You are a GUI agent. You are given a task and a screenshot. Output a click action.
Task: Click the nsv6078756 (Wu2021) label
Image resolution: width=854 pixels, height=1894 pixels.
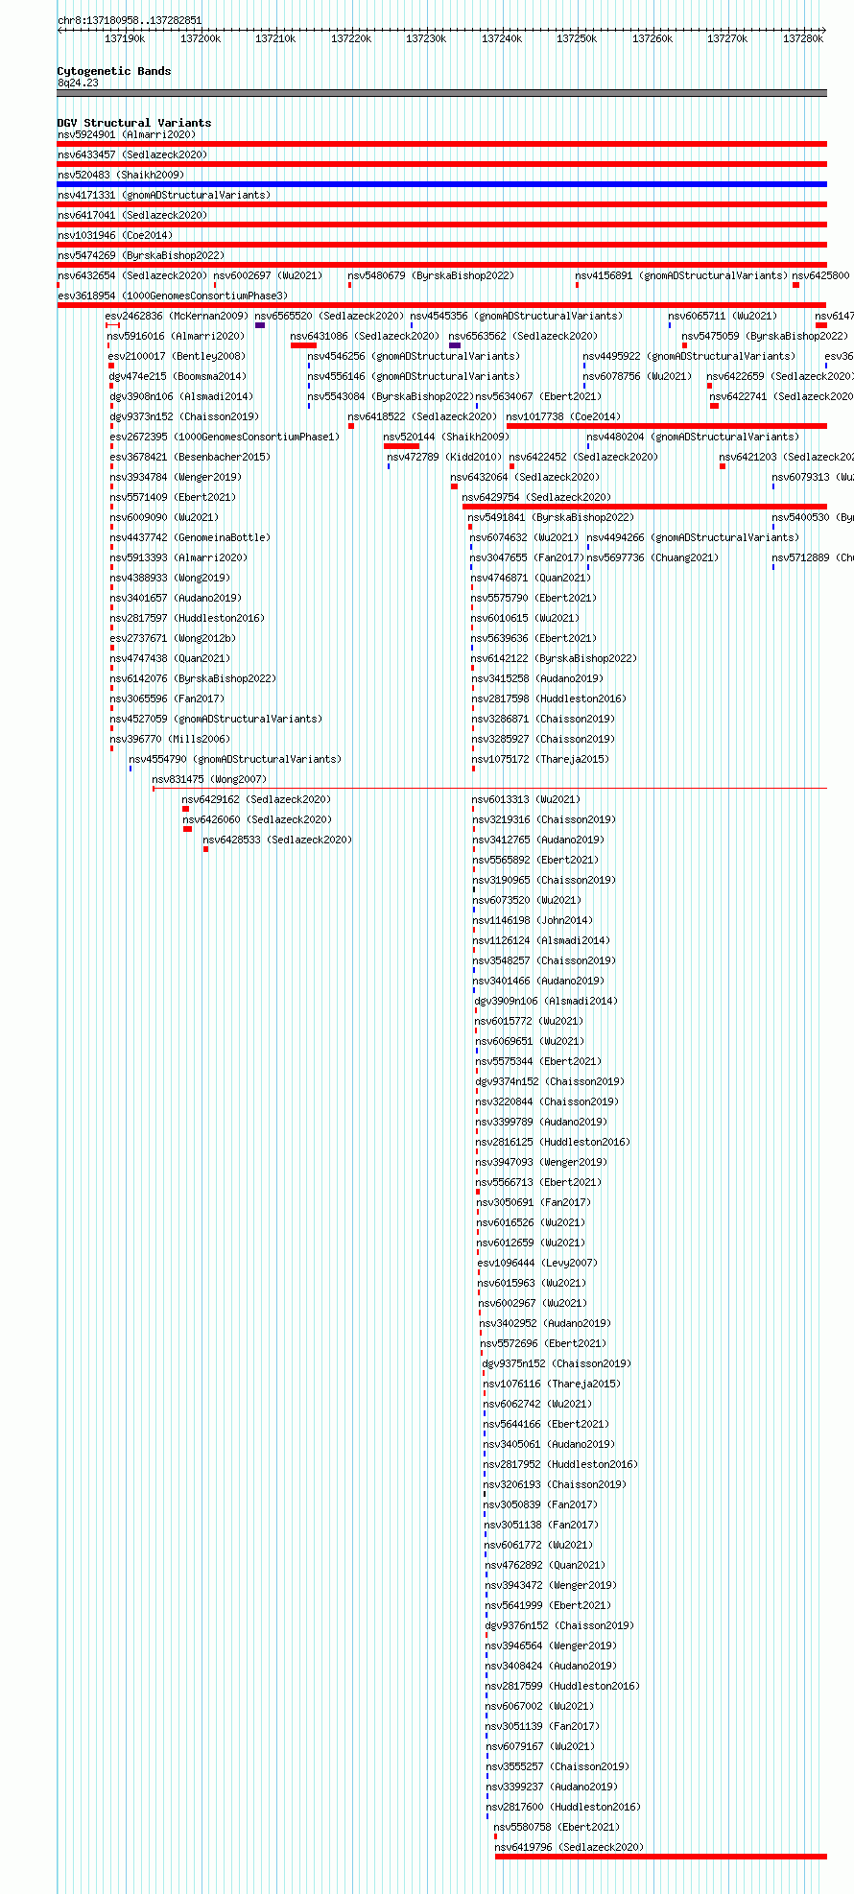(637, 376)
